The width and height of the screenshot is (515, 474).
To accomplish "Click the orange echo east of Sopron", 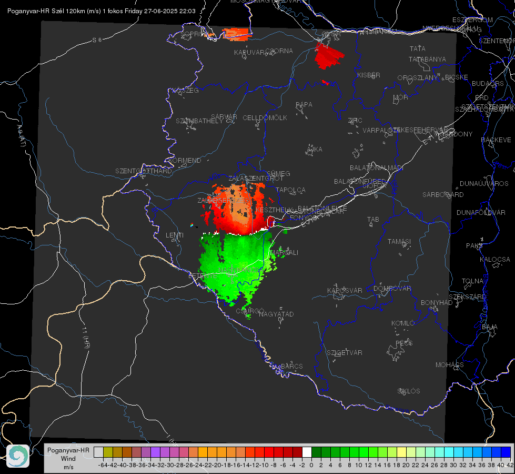I will [x=236, y=34].
